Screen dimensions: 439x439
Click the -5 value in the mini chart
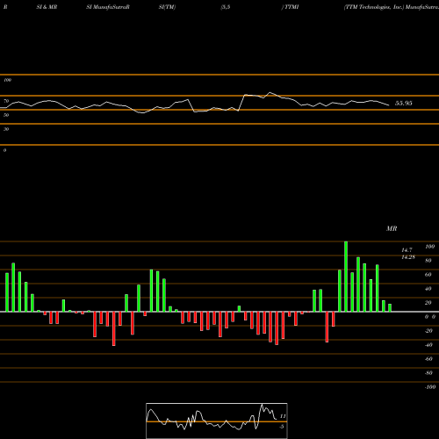pyautogui.click(x=281, y=427)
